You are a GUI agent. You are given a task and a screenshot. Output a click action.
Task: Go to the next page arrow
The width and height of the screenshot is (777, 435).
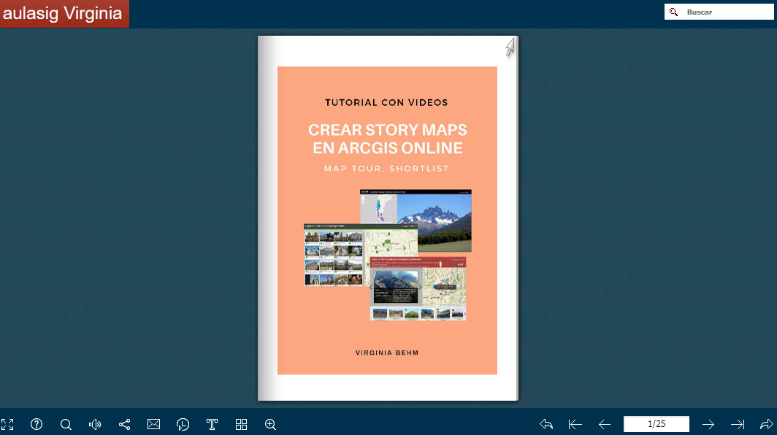(708, 424)
